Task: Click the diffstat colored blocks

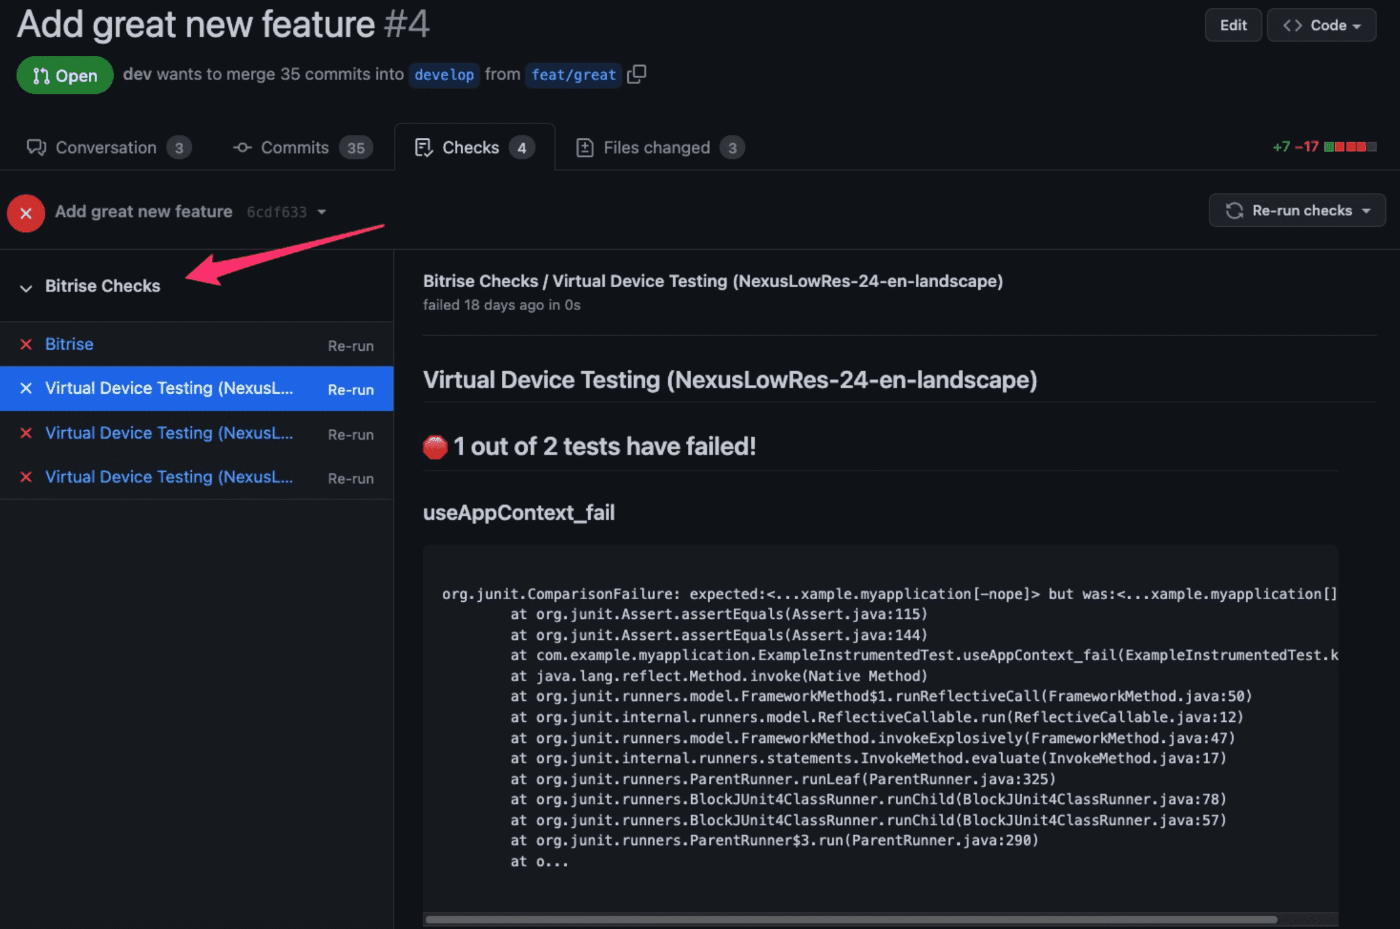Action: 1350,147
